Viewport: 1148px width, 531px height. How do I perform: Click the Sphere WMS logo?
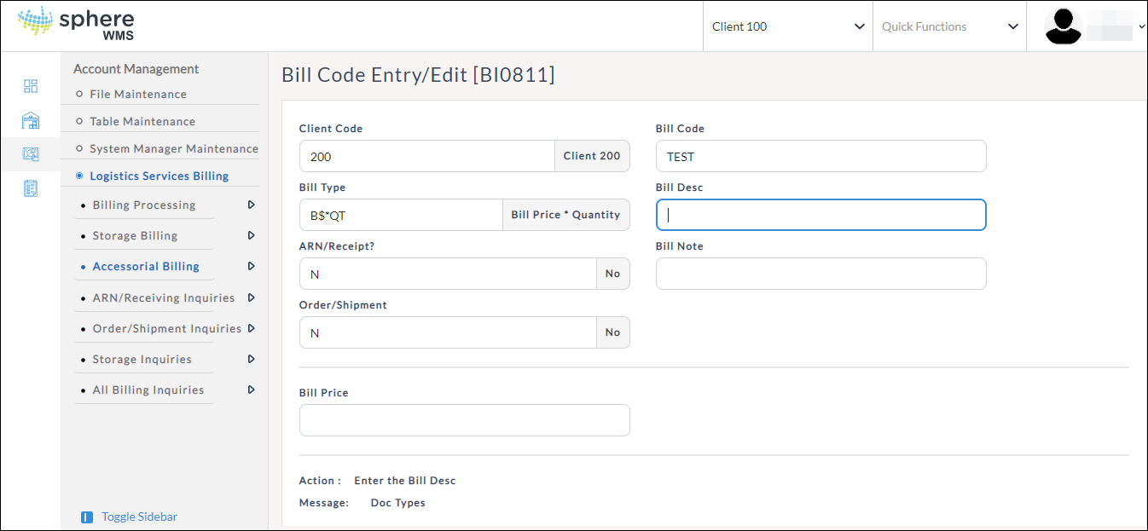76,25
